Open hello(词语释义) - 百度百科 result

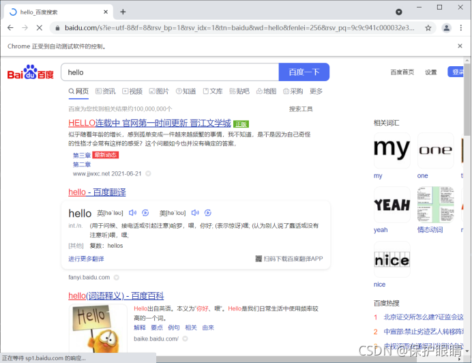[116, 296]
